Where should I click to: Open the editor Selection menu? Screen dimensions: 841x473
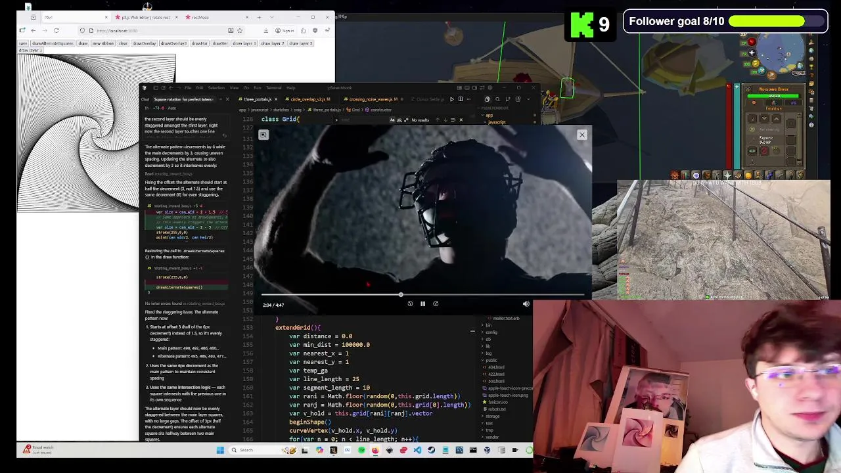point(216,88)
